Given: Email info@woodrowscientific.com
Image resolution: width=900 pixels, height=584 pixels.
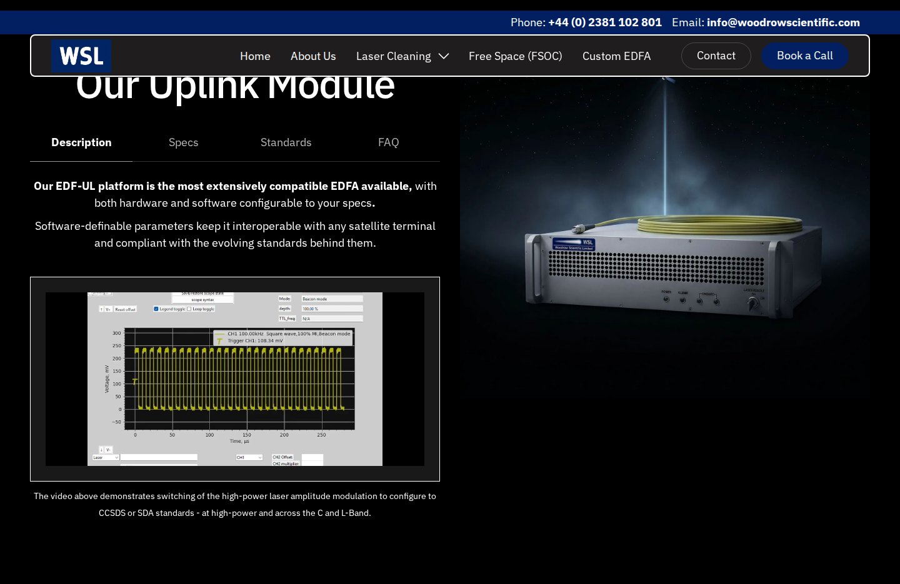Looking at the screenshot, I should coord(783,22).
